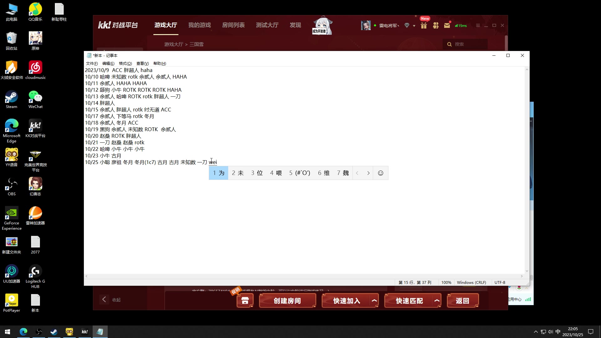Open the friends list icon in the title bar
Image resolution: width=601 pixels, height=338 pixels.
point(435,26)
